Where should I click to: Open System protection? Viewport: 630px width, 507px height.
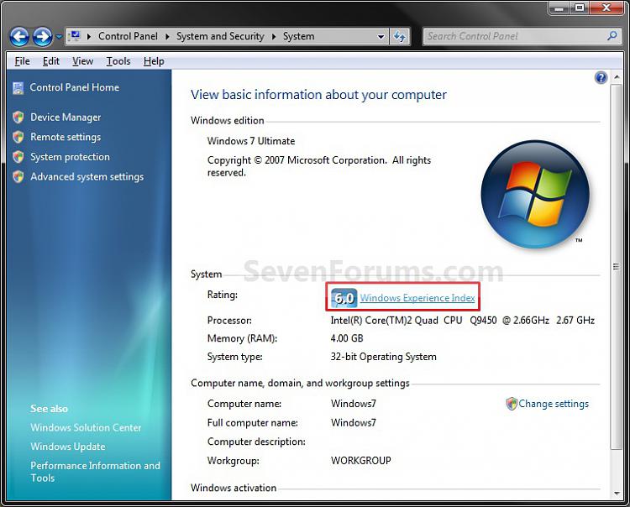tap(70, 157)
